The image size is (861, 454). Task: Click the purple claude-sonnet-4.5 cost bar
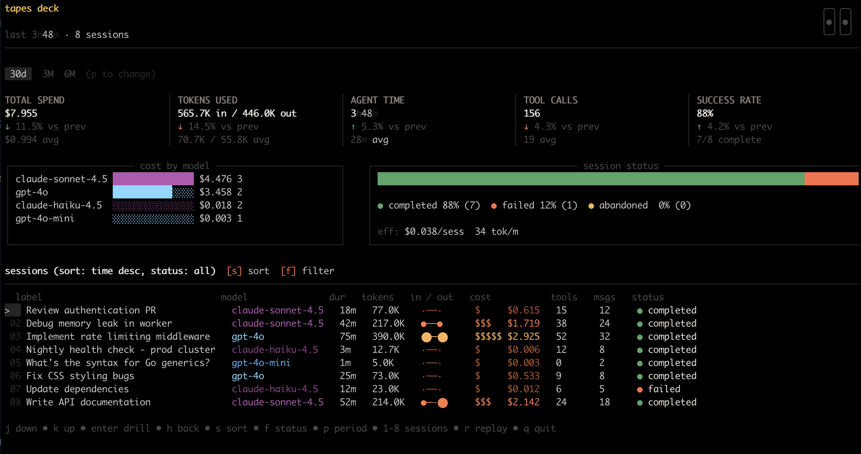(153, 179)
